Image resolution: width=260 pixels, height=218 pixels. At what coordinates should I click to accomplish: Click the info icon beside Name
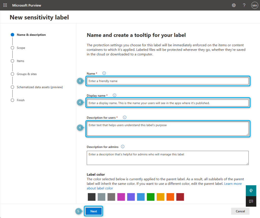(x=104, y=73)
